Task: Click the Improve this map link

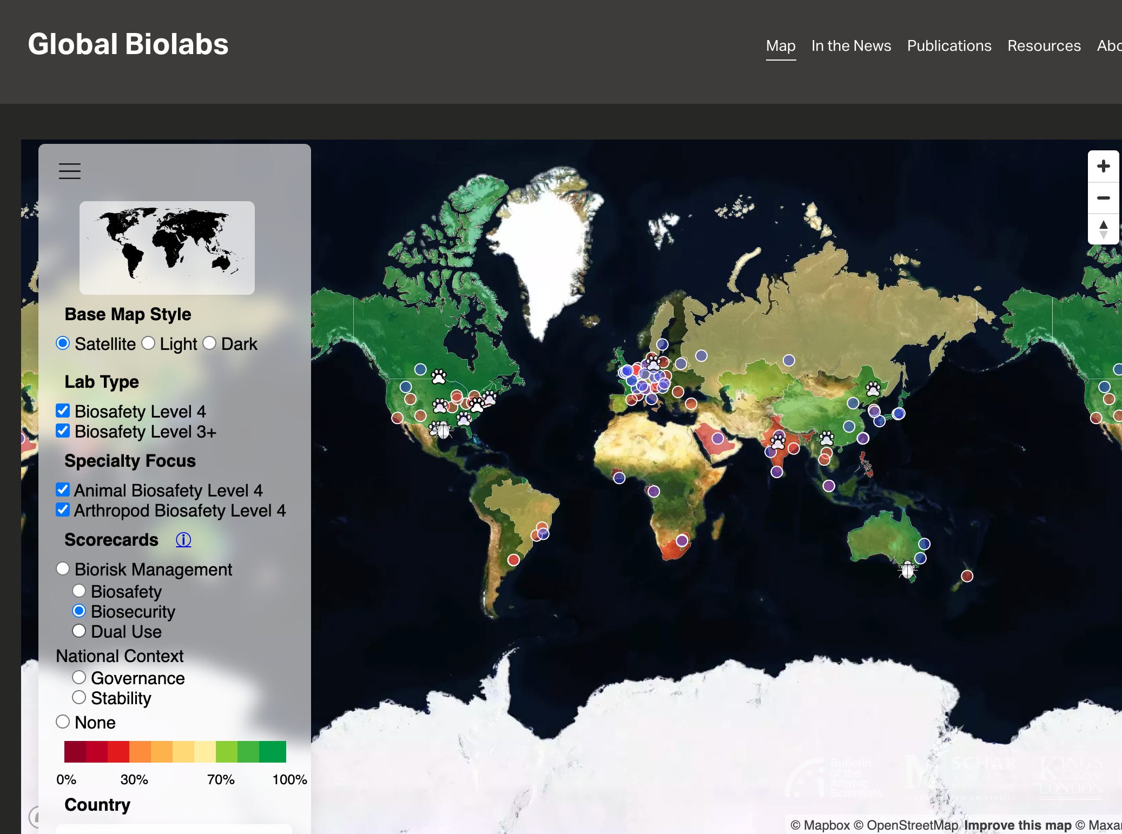Action: tap(1018, 825)
